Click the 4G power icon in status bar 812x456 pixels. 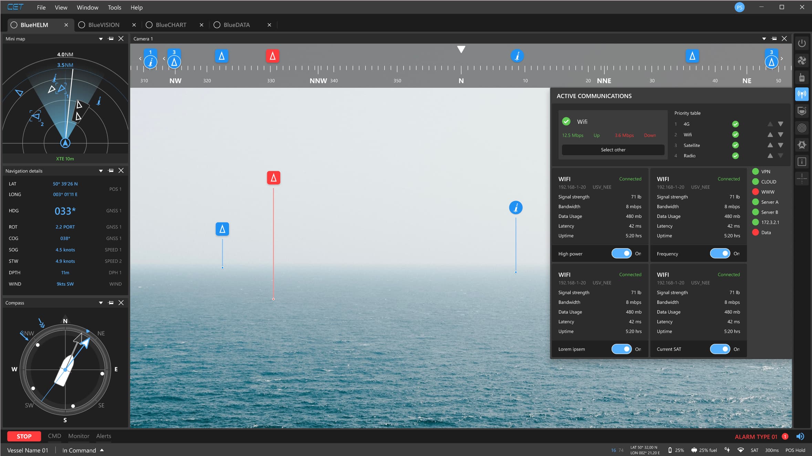pyautogui.click(x=727, y=450)
